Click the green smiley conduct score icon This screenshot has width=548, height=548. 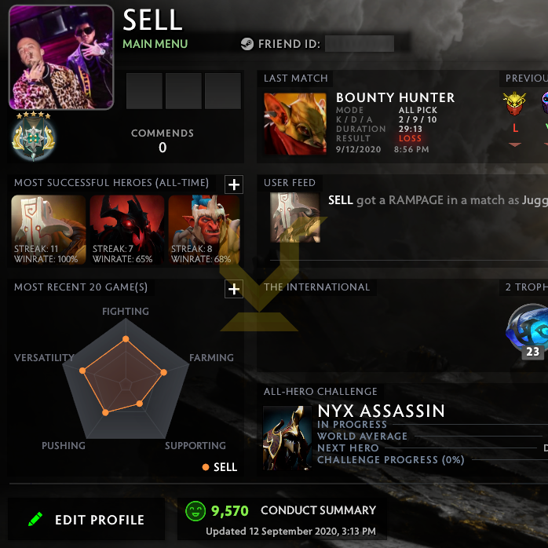pyautogui.click(x=195, y=511)
